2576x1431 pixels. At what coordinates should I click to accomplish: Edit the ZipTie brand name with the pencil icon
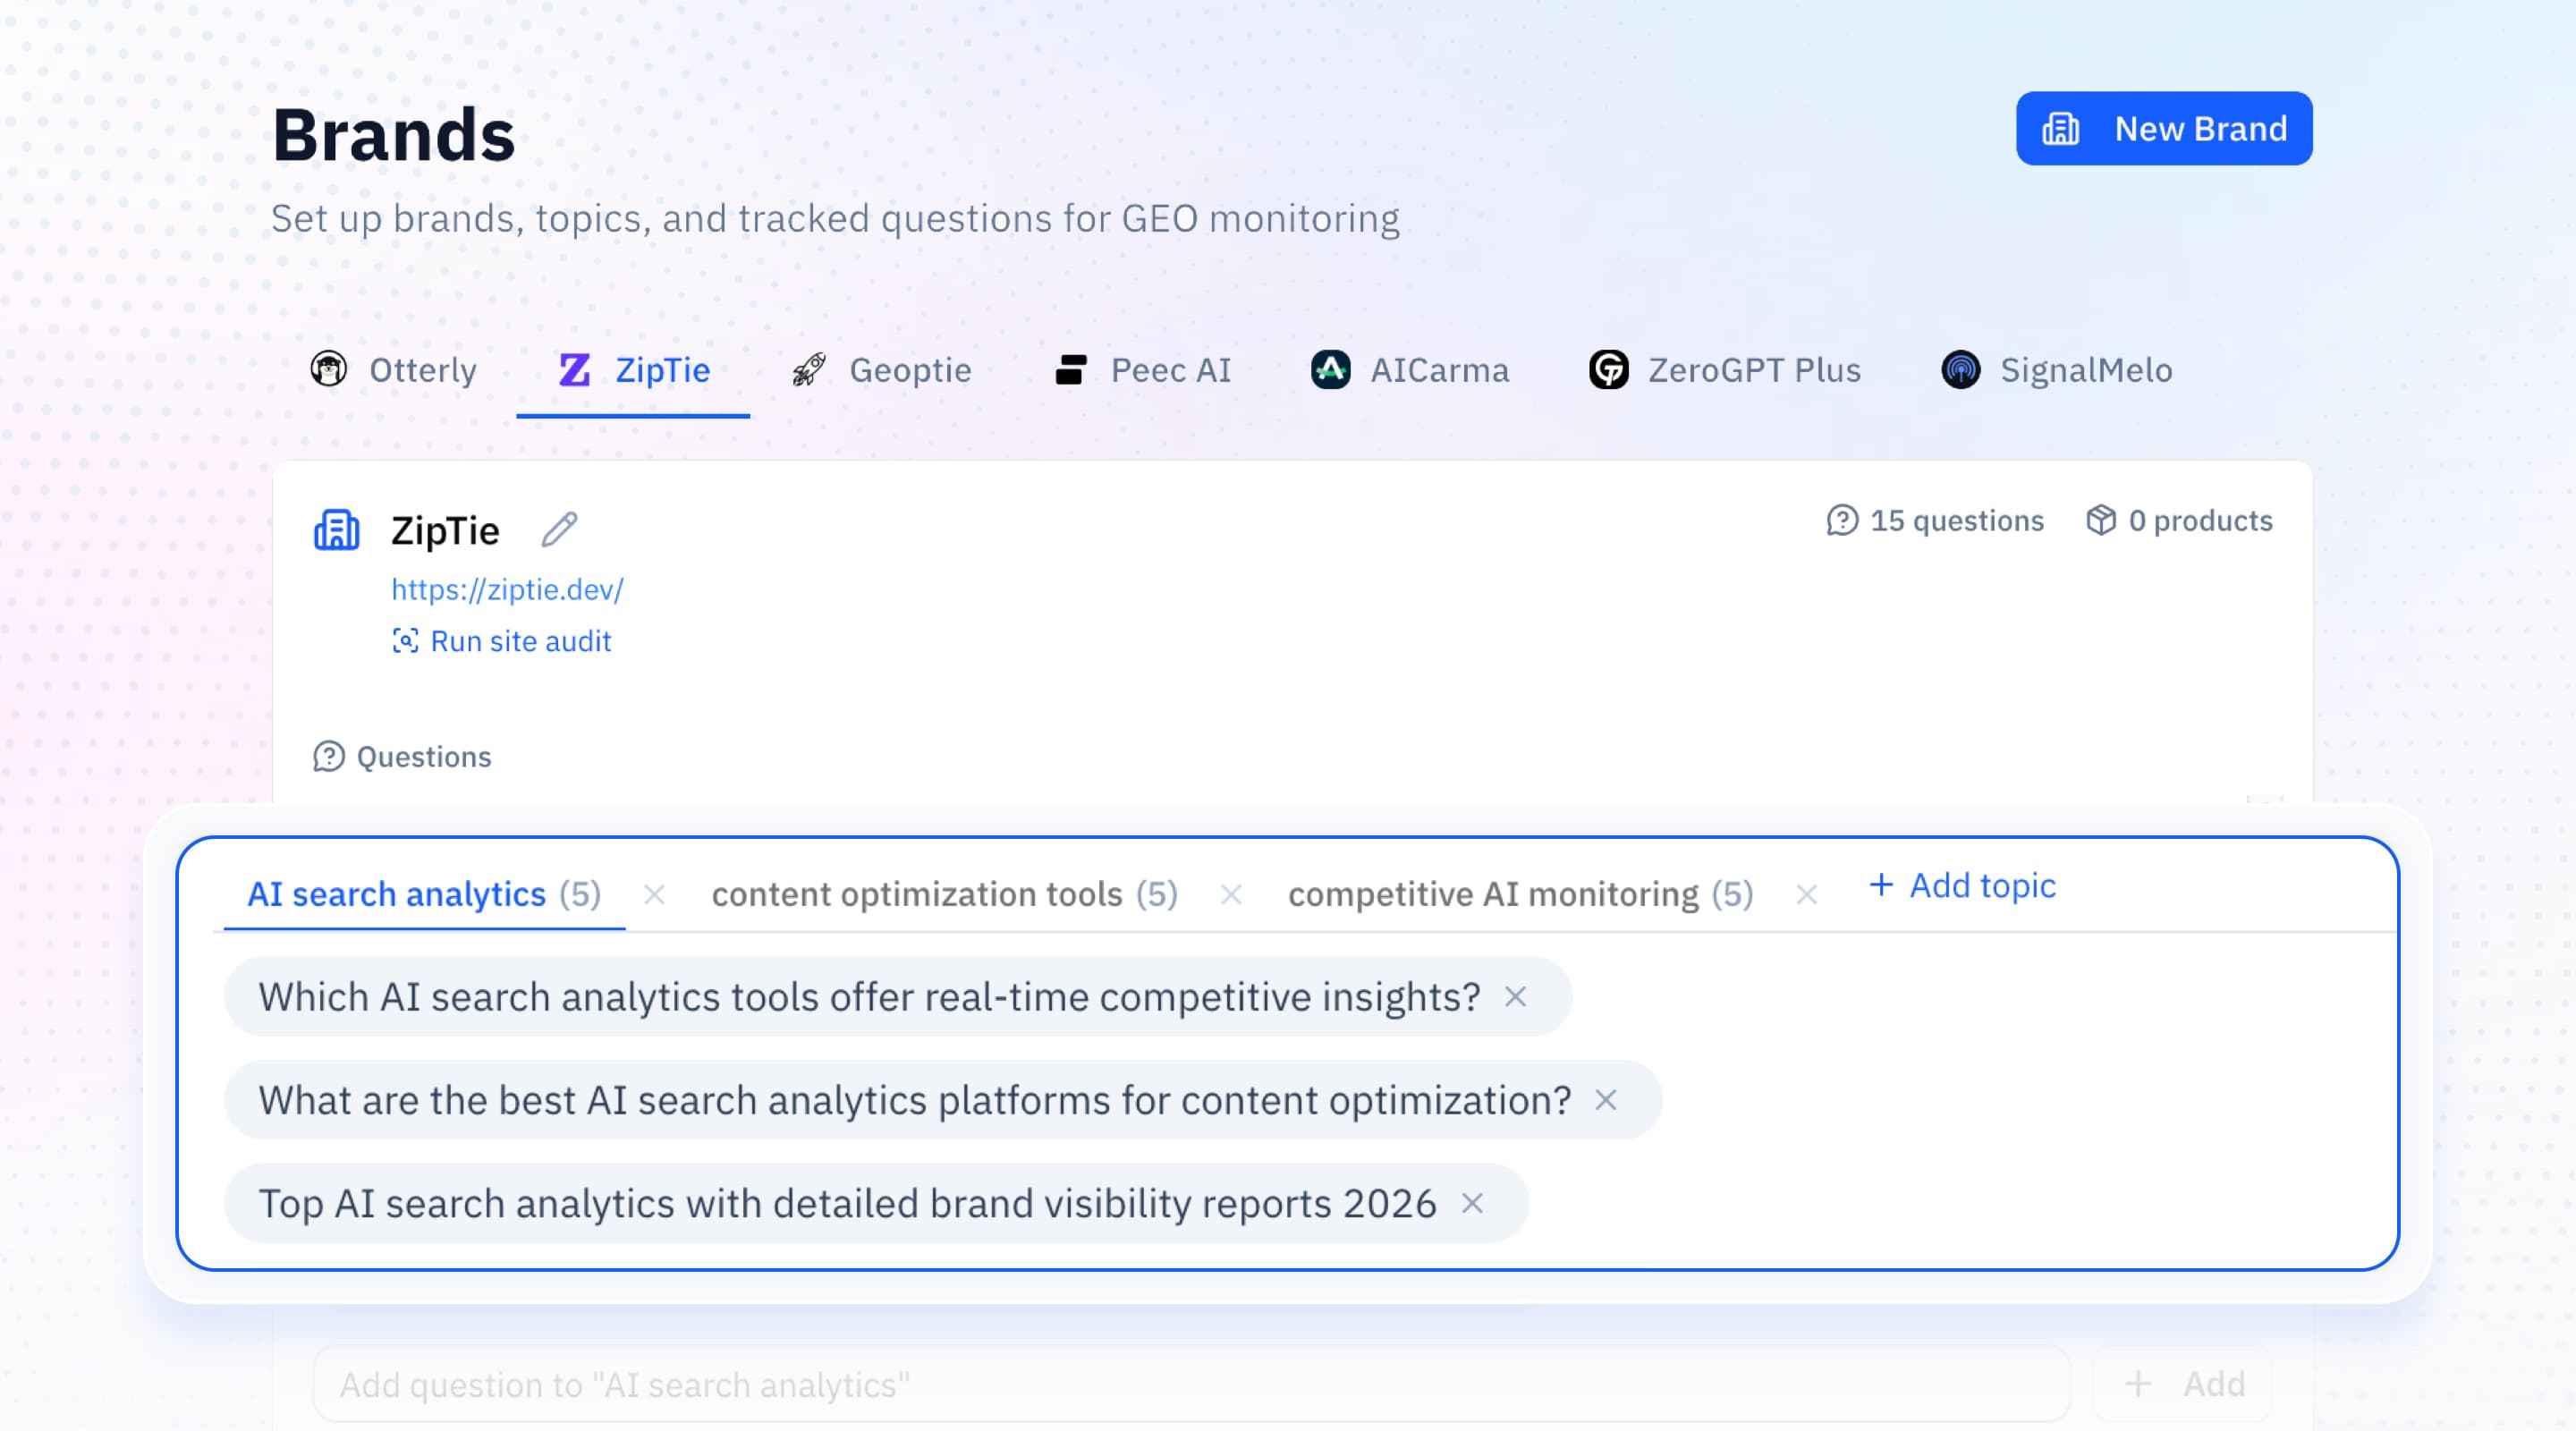[x=559, y=530]
